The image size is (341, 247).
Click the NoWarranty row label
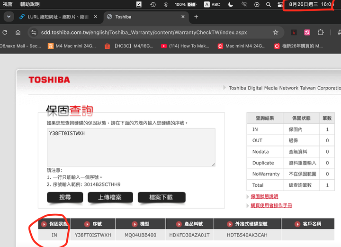[266, 174]
